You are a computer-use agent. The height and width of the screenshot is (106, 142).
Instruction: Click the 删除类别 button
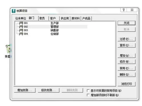72,90
